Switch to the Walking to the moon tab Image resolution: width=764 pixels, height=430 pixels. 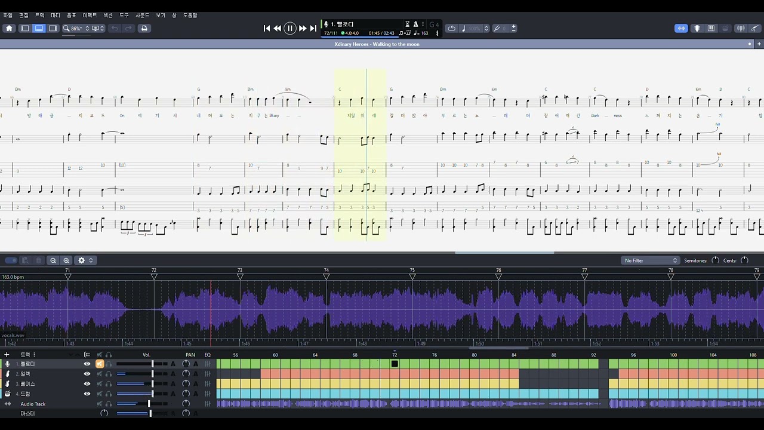coord(377,44)
